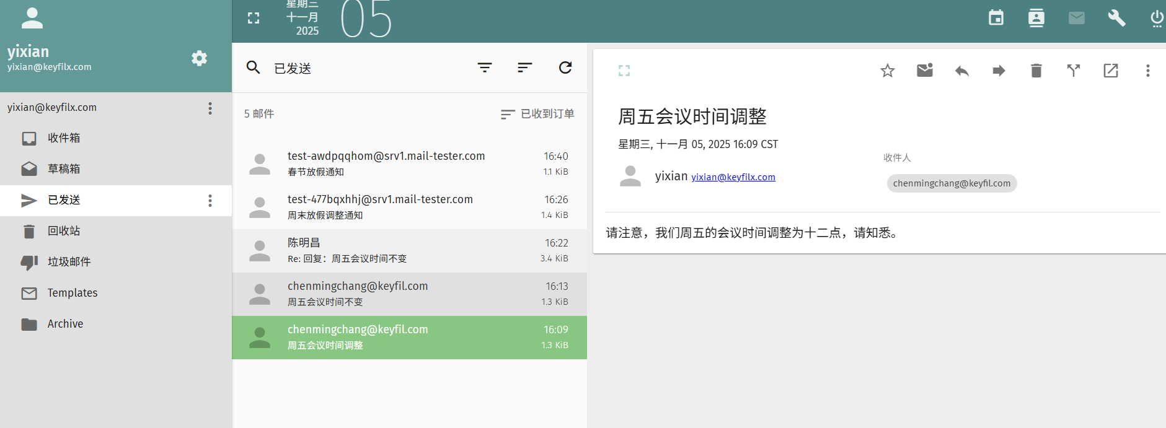Open the address book contacts icon
The width and height of the screenshot is (1166, 428).
1036,18
